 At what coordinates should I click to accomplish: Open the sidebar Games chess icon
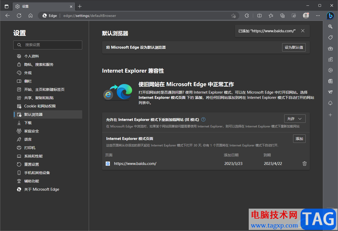(330, 59)
